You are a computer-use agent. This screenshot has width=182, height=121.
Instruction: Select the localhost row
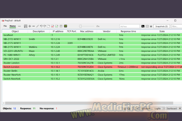pyautogui.click(x=92, y=35)
